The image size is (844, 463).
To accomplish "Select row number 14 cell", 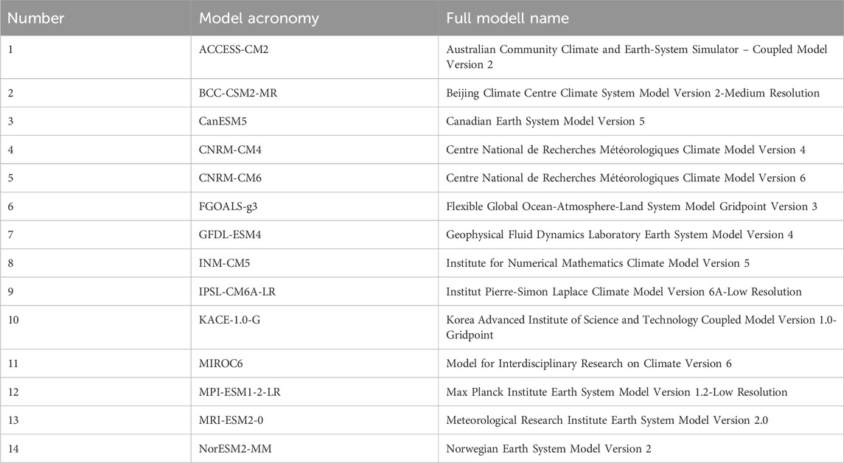I will coord(15,448).
